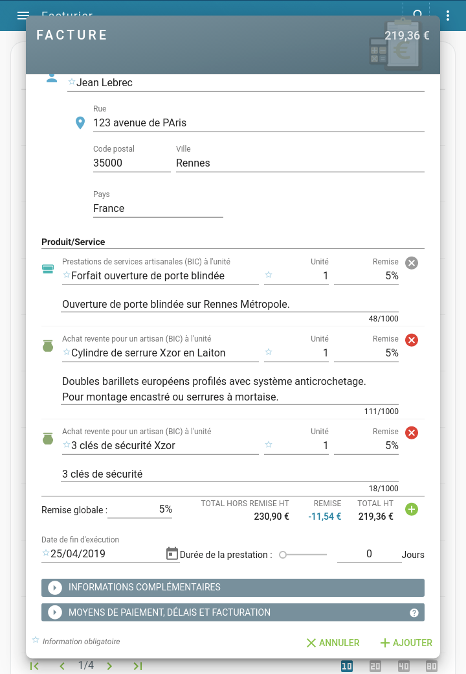Click the REMISE value -11,54 €
This screenshot has width=466, height=674.
[x=325, y=517]
